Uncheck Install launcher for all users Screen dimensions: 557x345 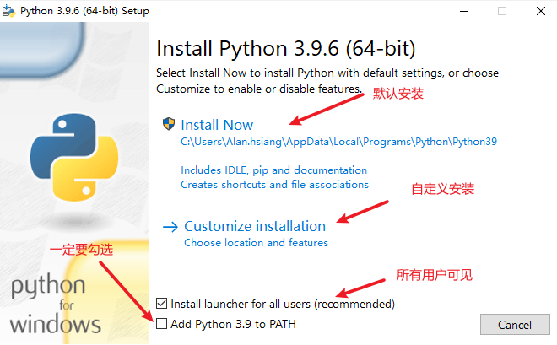click(161, 303)
